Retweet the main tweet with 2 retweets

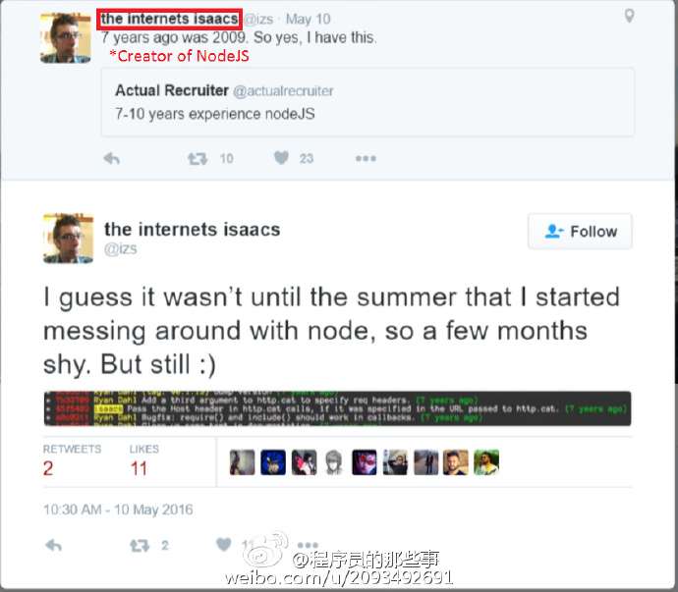[140, 546]
